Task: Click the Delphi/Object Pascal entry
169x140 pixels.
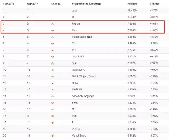Action: pos(83,76)
